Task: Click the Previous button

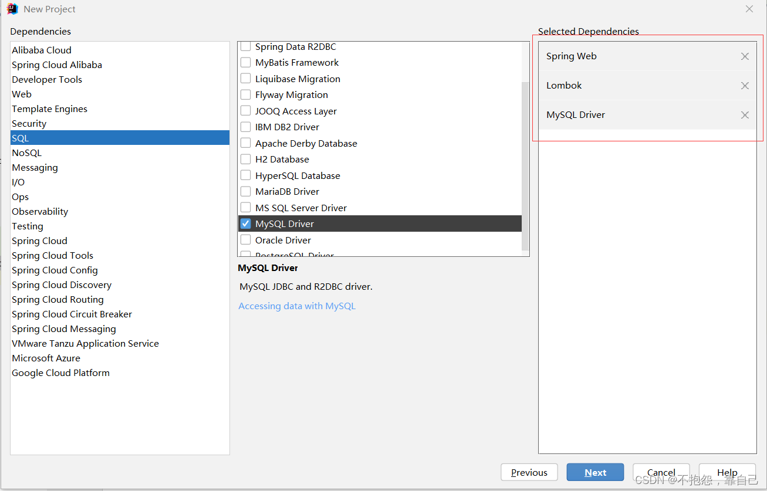Action: click(x=529, y=472)
